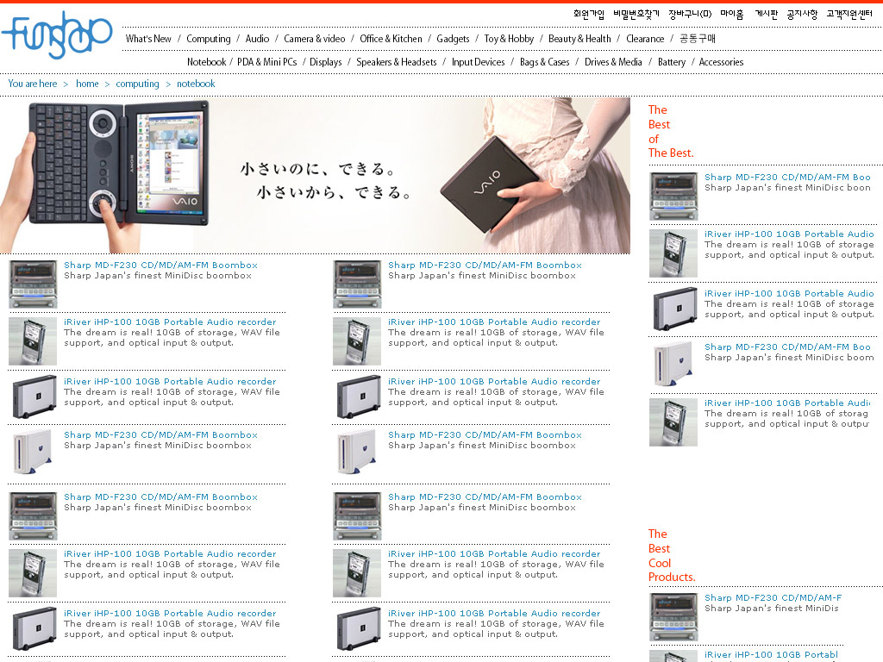Click the computing breadcrumb link

(x=137, y=84)
